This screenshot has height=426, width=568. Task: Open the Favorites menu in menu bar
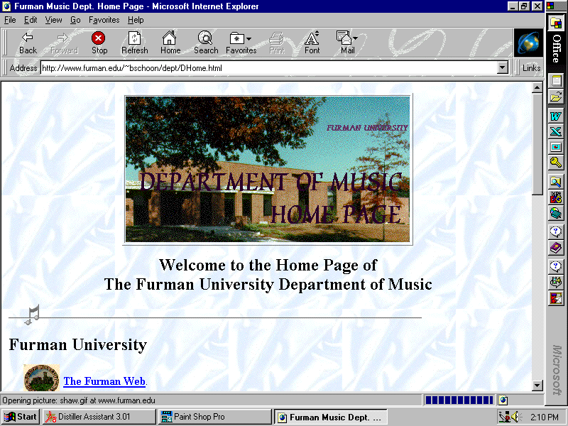pos(104,20)
